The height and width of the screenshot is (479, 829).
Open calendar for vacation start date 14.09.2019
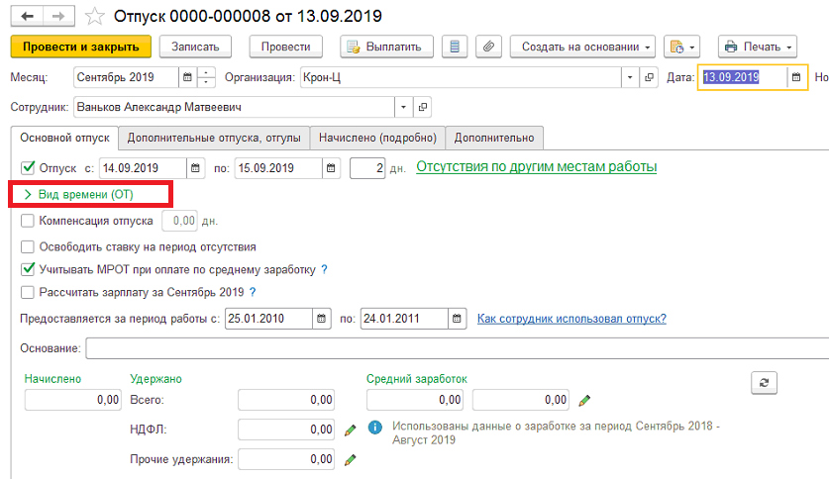tap(195, 168)
